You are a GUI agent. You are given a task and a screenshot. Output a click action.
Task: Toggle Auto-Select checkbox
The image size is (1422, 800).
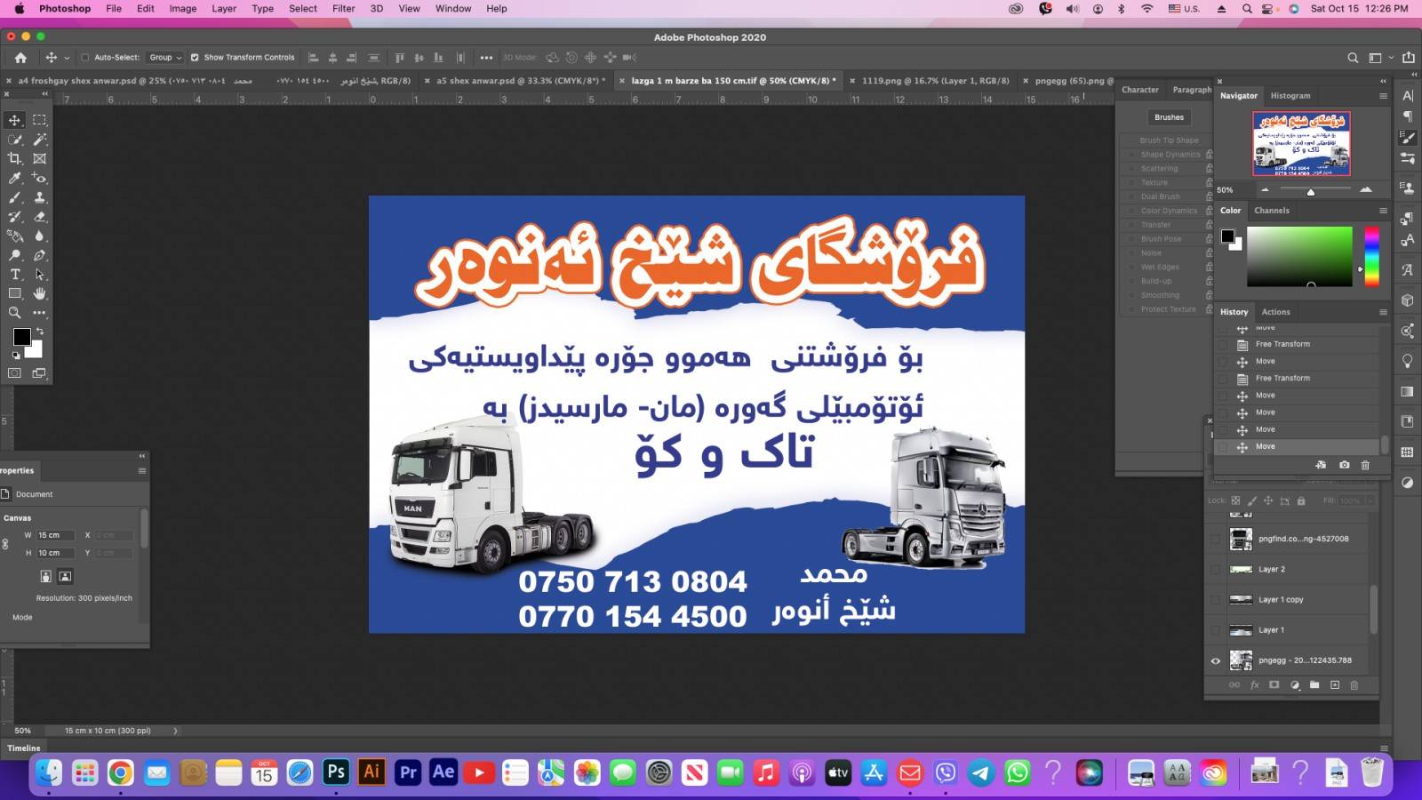[x=84, y=58]
